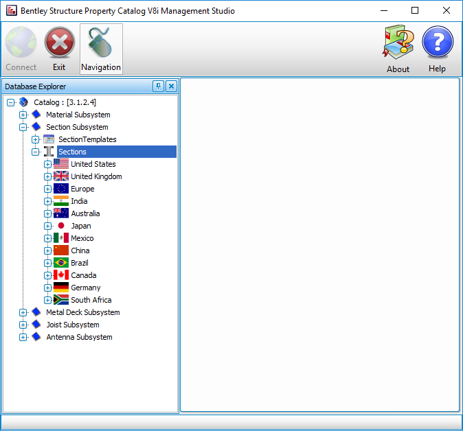Expand the Antenna Subsystem node
Viewport: 463px width, 431px height.
click(x=23, y=337)
